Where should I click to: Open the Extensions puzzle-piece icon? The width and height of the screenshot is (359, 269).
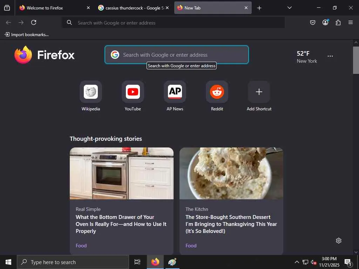click(338, 22)
